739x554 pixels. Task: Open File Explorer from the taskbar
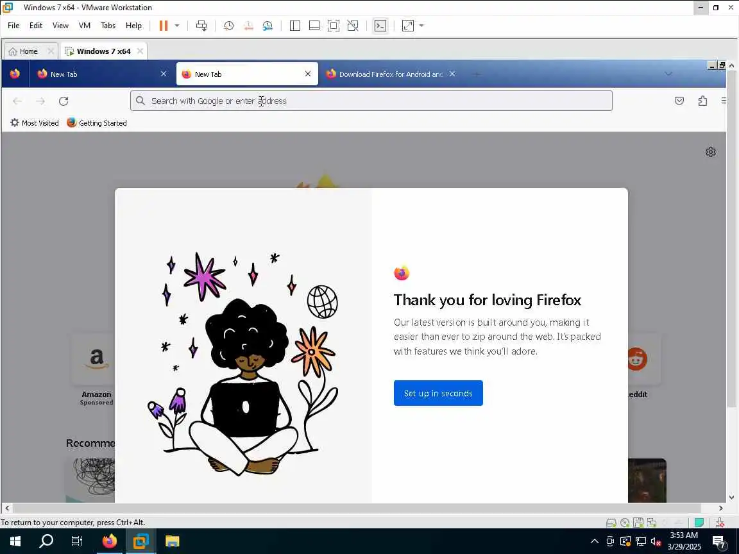point(173,541)
